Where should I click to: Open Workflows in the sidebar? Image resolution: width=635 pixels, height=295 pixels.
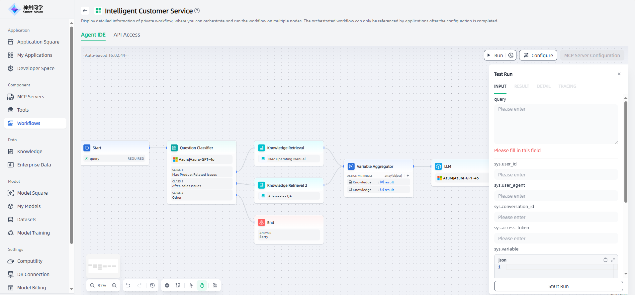[x=29, y=123]
